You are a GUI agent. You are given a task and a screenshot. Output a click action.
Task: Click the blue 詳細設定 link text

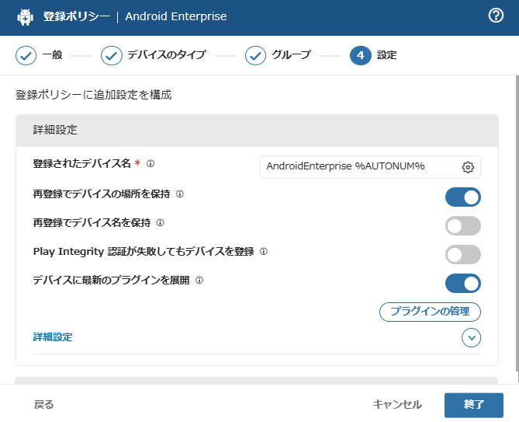coord(53,337)
